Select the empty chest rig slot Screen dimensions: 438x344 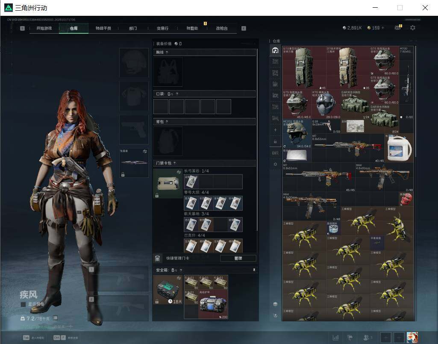coord(168,72)
